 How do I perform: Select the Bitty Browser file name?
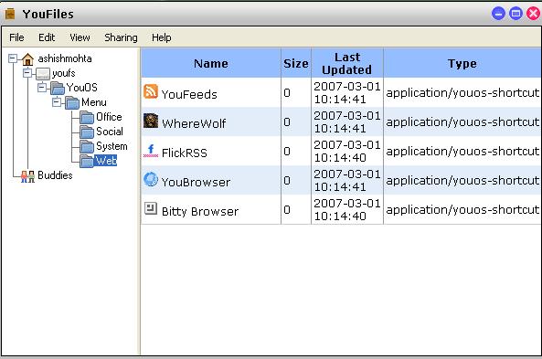[200, 211]
